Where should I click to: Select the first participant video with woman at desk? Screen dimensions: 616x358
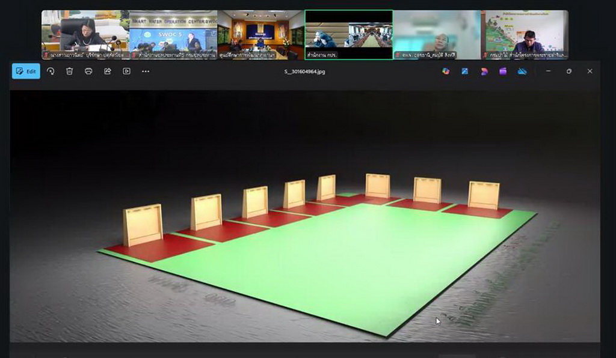(85, 34)
